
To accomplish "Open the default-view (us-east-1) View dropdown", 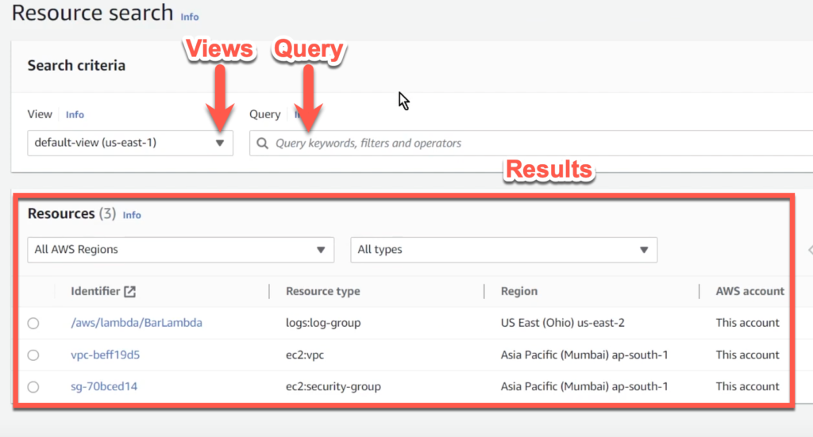I will (130, 144).
